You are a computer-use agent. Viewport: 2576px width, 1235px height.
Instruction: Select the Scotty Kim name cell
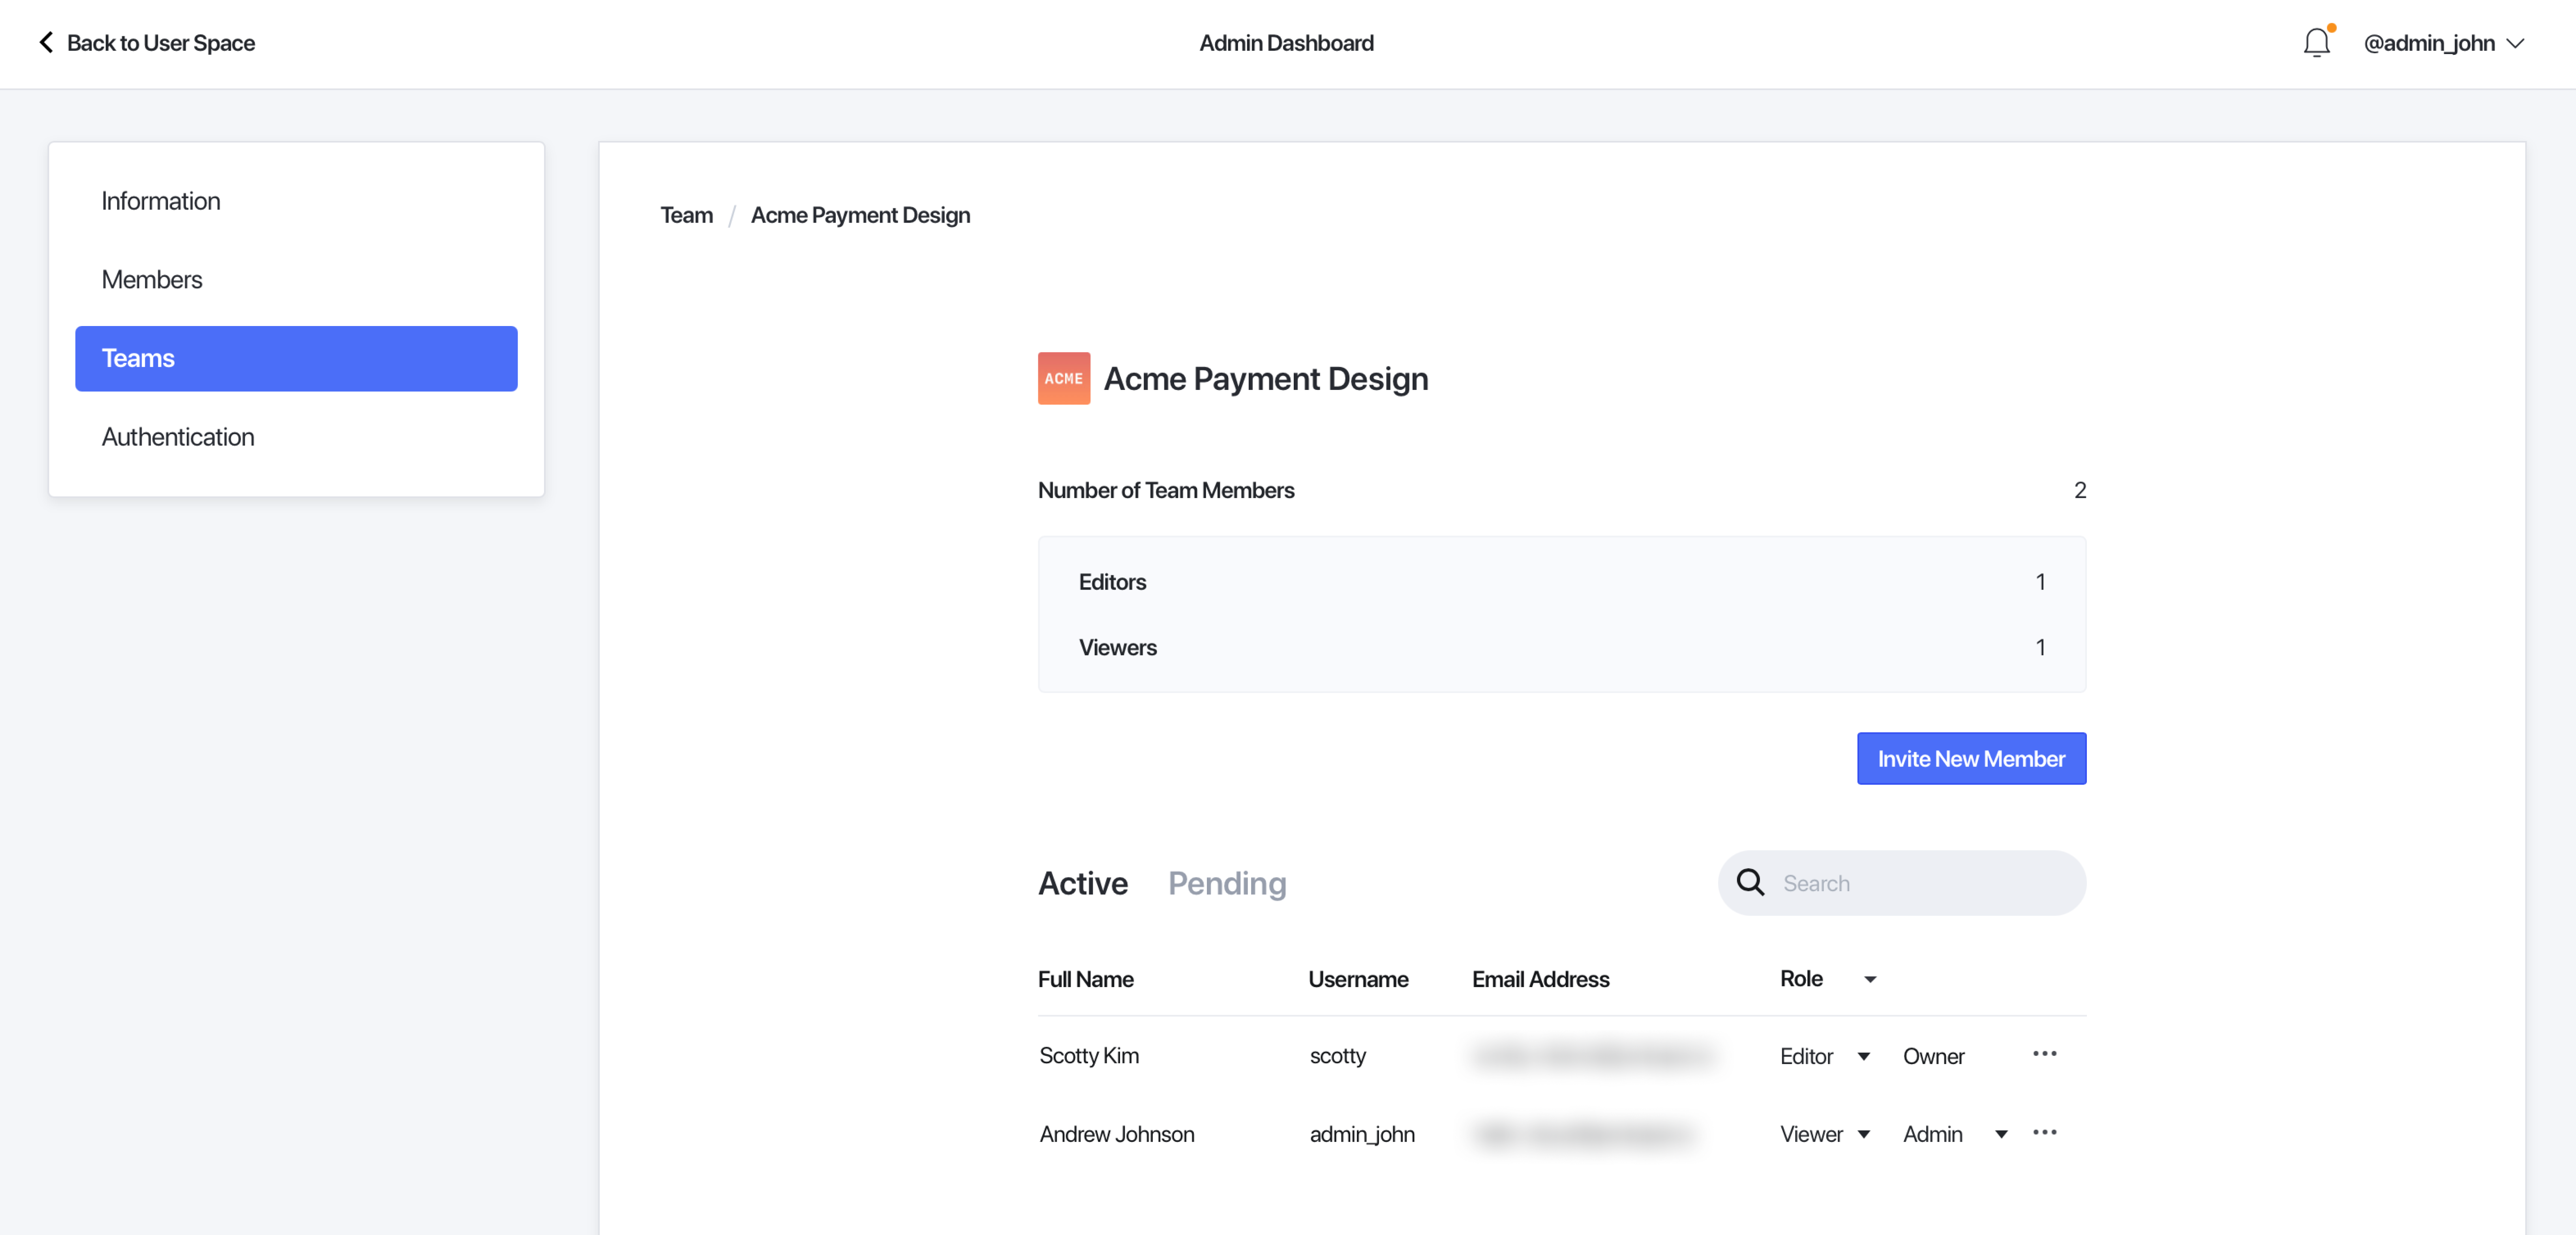pos(1088,1056)
